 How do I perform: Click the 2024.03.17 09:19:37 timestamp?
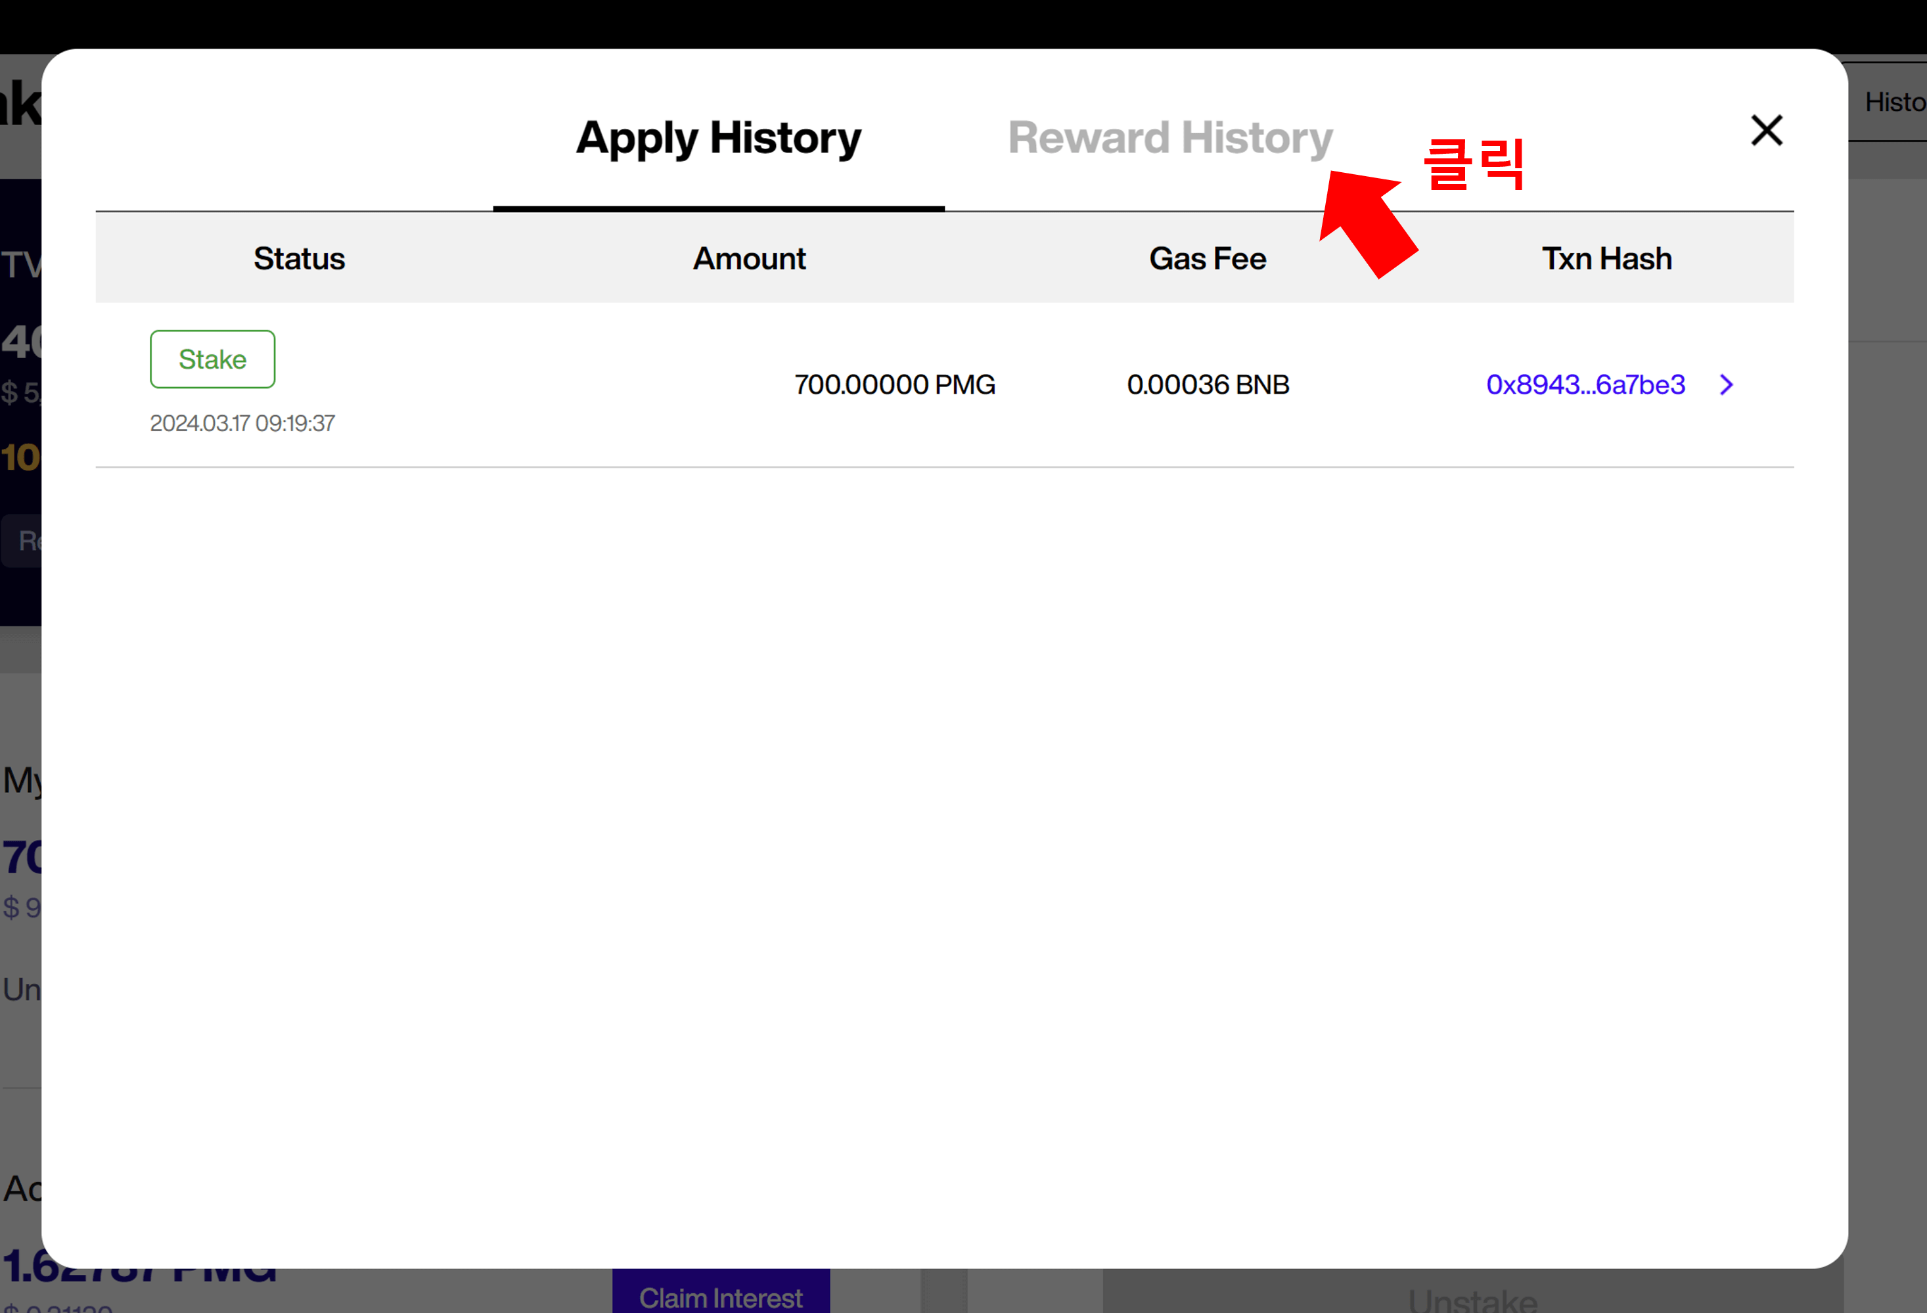[x=242, y=423]
